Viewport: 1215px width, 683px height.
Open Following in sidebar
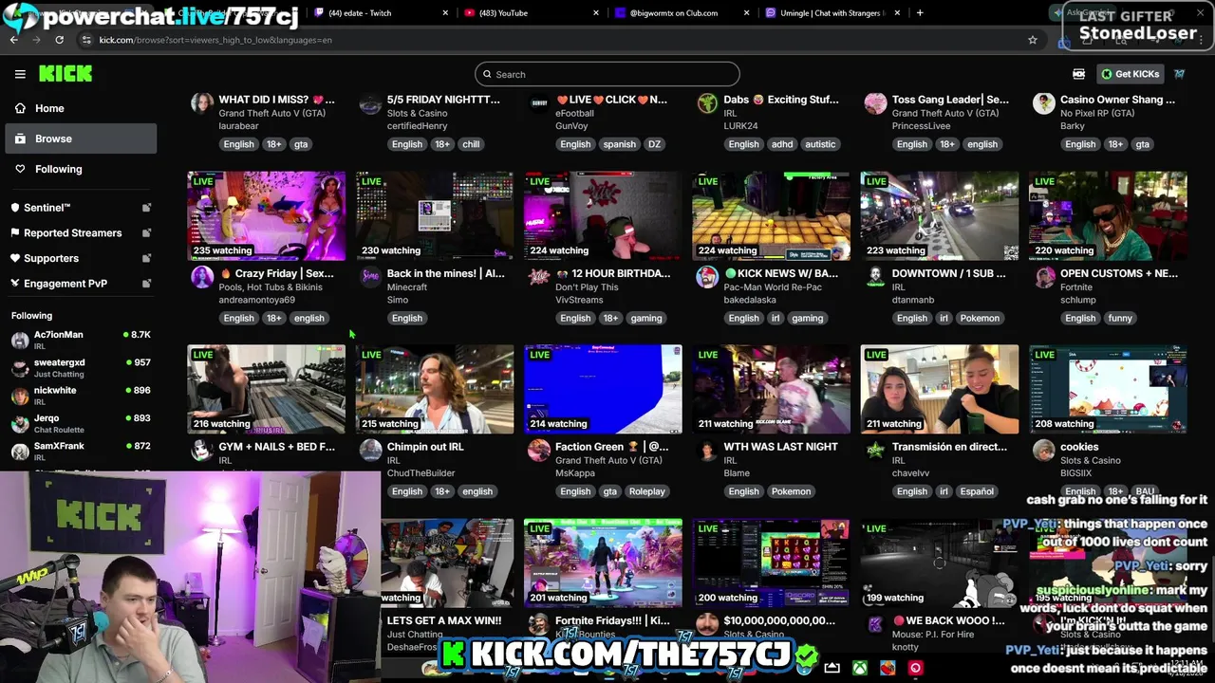click(x=81, y=169)
